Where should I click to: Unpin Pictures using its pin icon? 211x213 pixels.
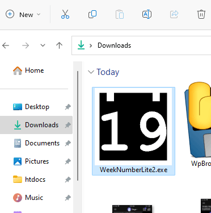(68, 161)
